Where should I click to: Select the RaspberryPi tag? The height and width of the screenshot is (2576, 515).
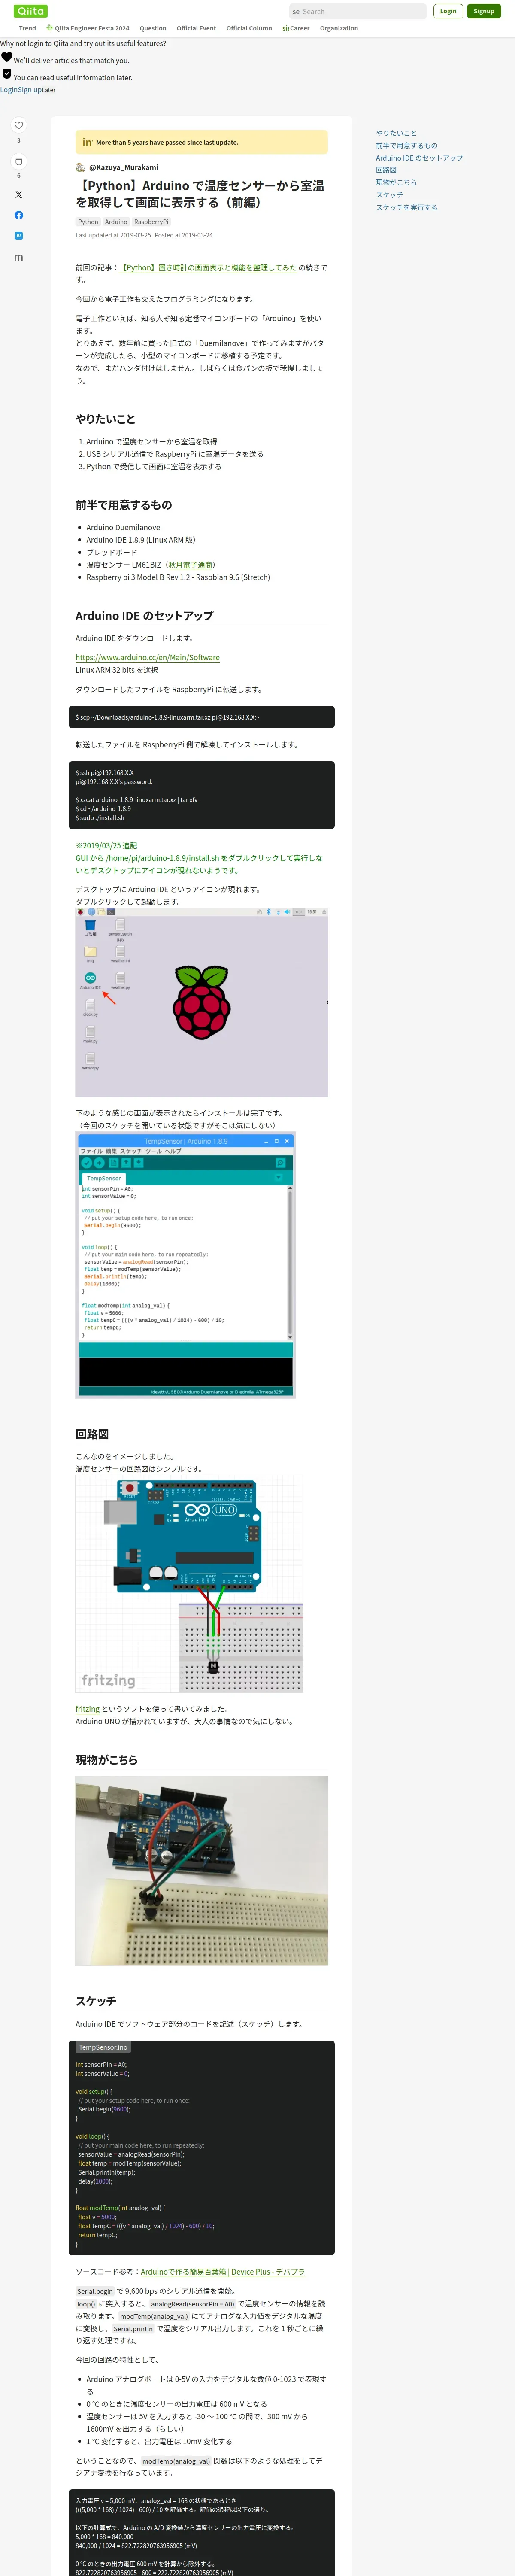coord(151,222)
